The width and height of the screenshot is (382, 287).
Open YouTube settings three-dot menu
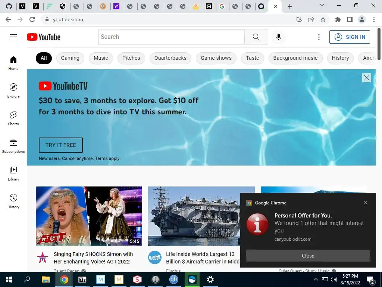[x=319, y=37]
